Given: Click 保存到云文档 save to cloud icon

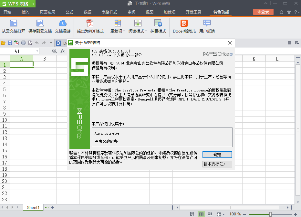Looking at the screenshot, I should click(40, 23).
